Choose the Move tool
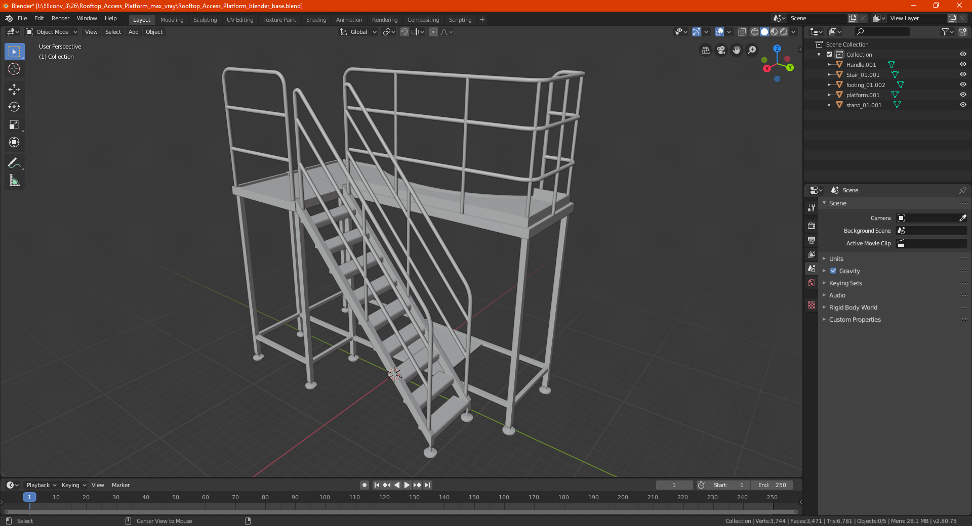The image size is (972, 526). point(14,90)
